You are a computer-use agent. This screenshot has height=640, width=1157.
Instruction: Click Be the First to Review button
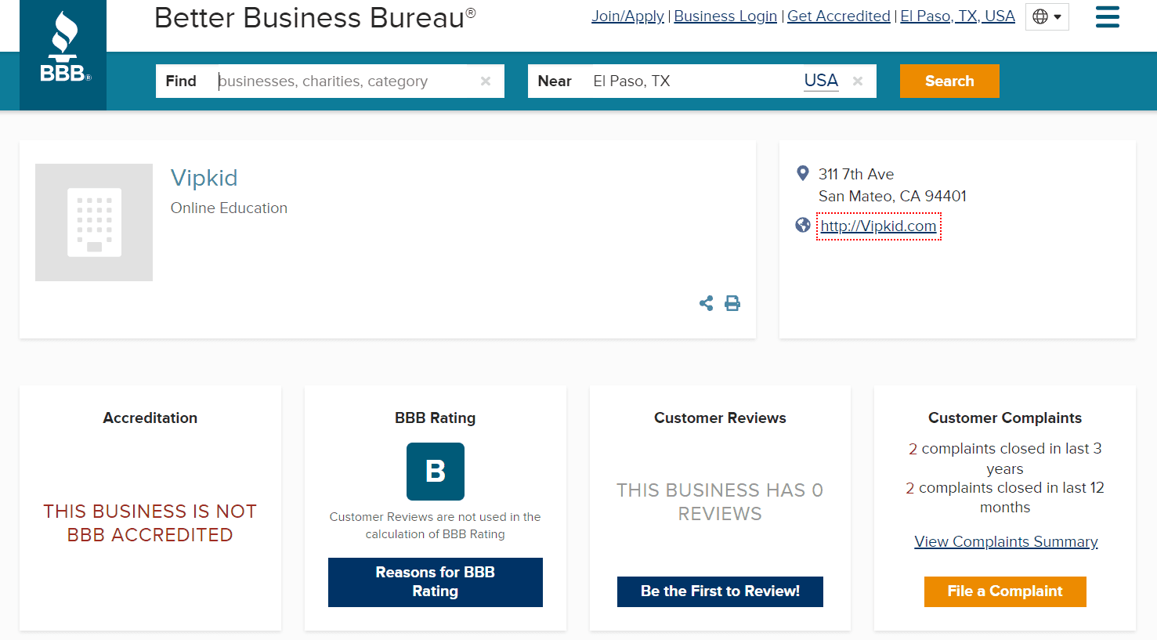click(x=720, y=591)
